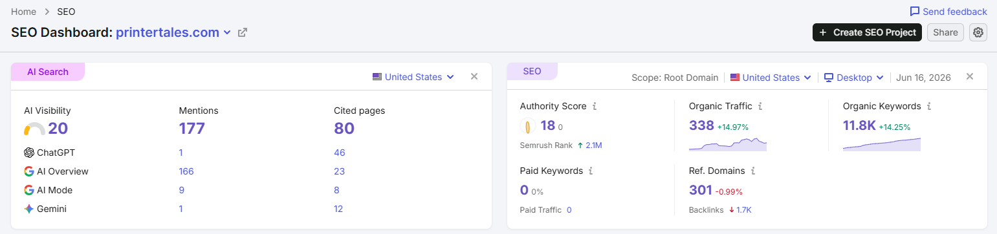The height and width of the screenshot is (234, 997).
Task: Click Backlinks value 1.7K
Action: [743, 210]
